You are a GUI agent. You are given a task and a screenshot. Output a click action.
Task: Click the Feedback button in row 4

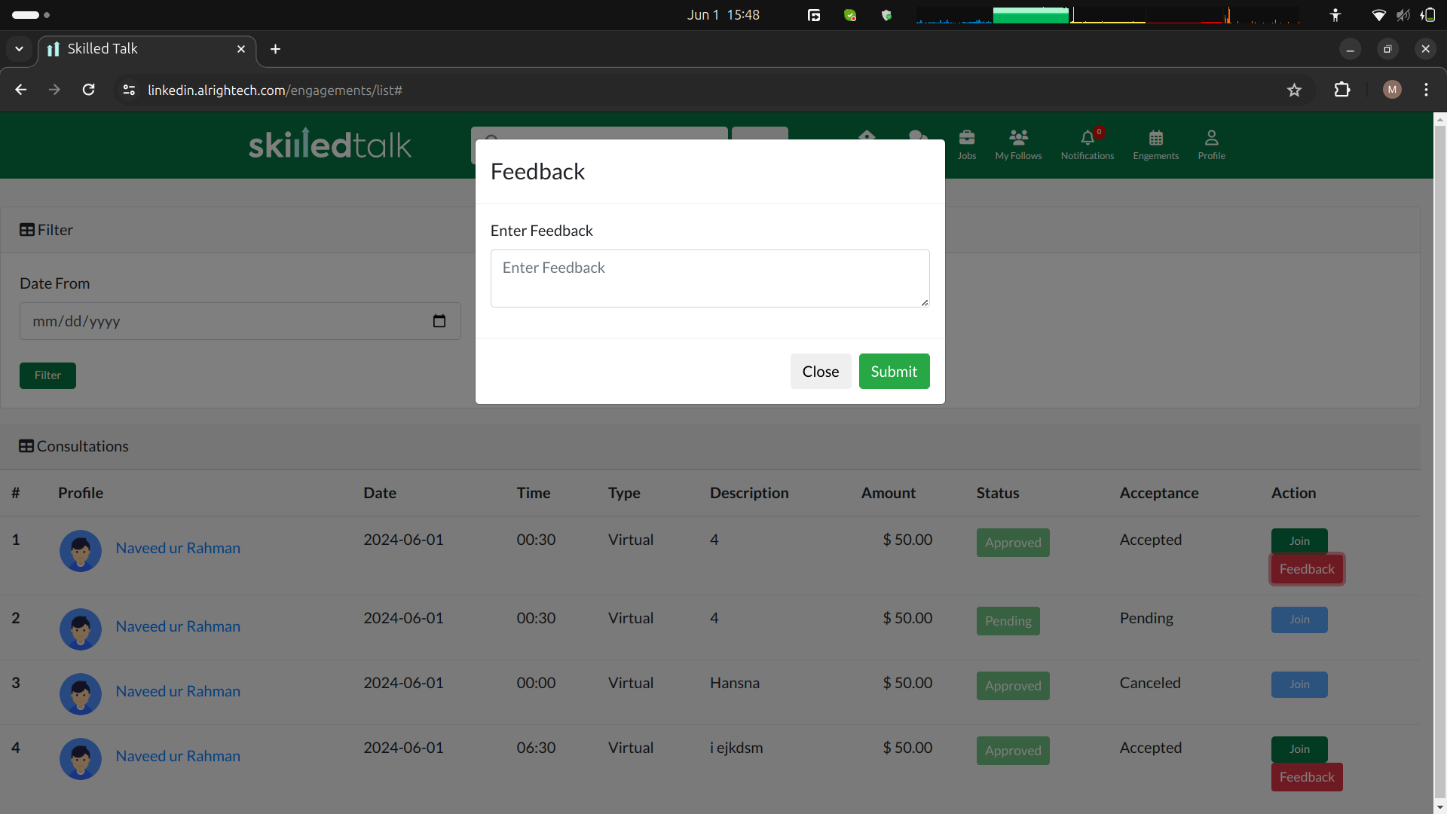[1306, 777]
